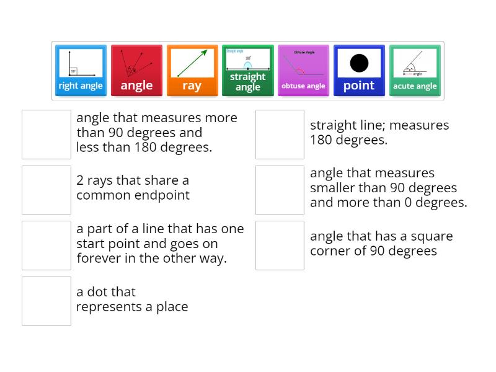496x372 pixels.
Task: Click answer box for "square corner of 90 degrees"
Action: pyautogui.click(x=280, y=246)
